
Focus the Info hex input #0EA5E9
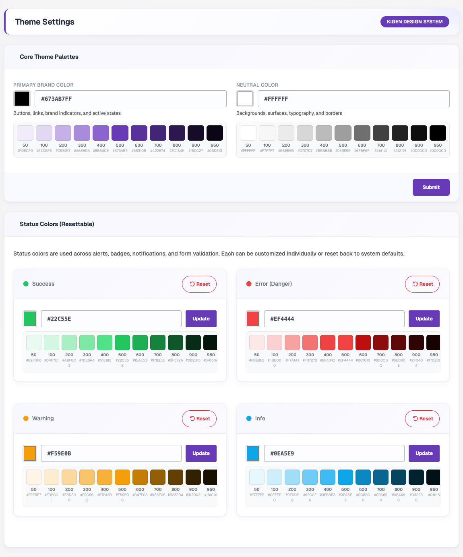click(x=334, y=453)
